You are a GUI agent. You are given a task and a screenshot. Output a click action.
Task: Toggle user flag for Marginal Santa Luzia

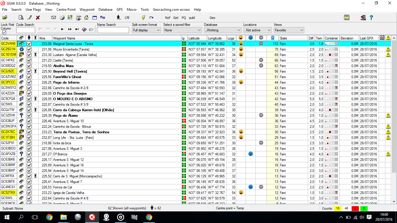coord(29,44)
